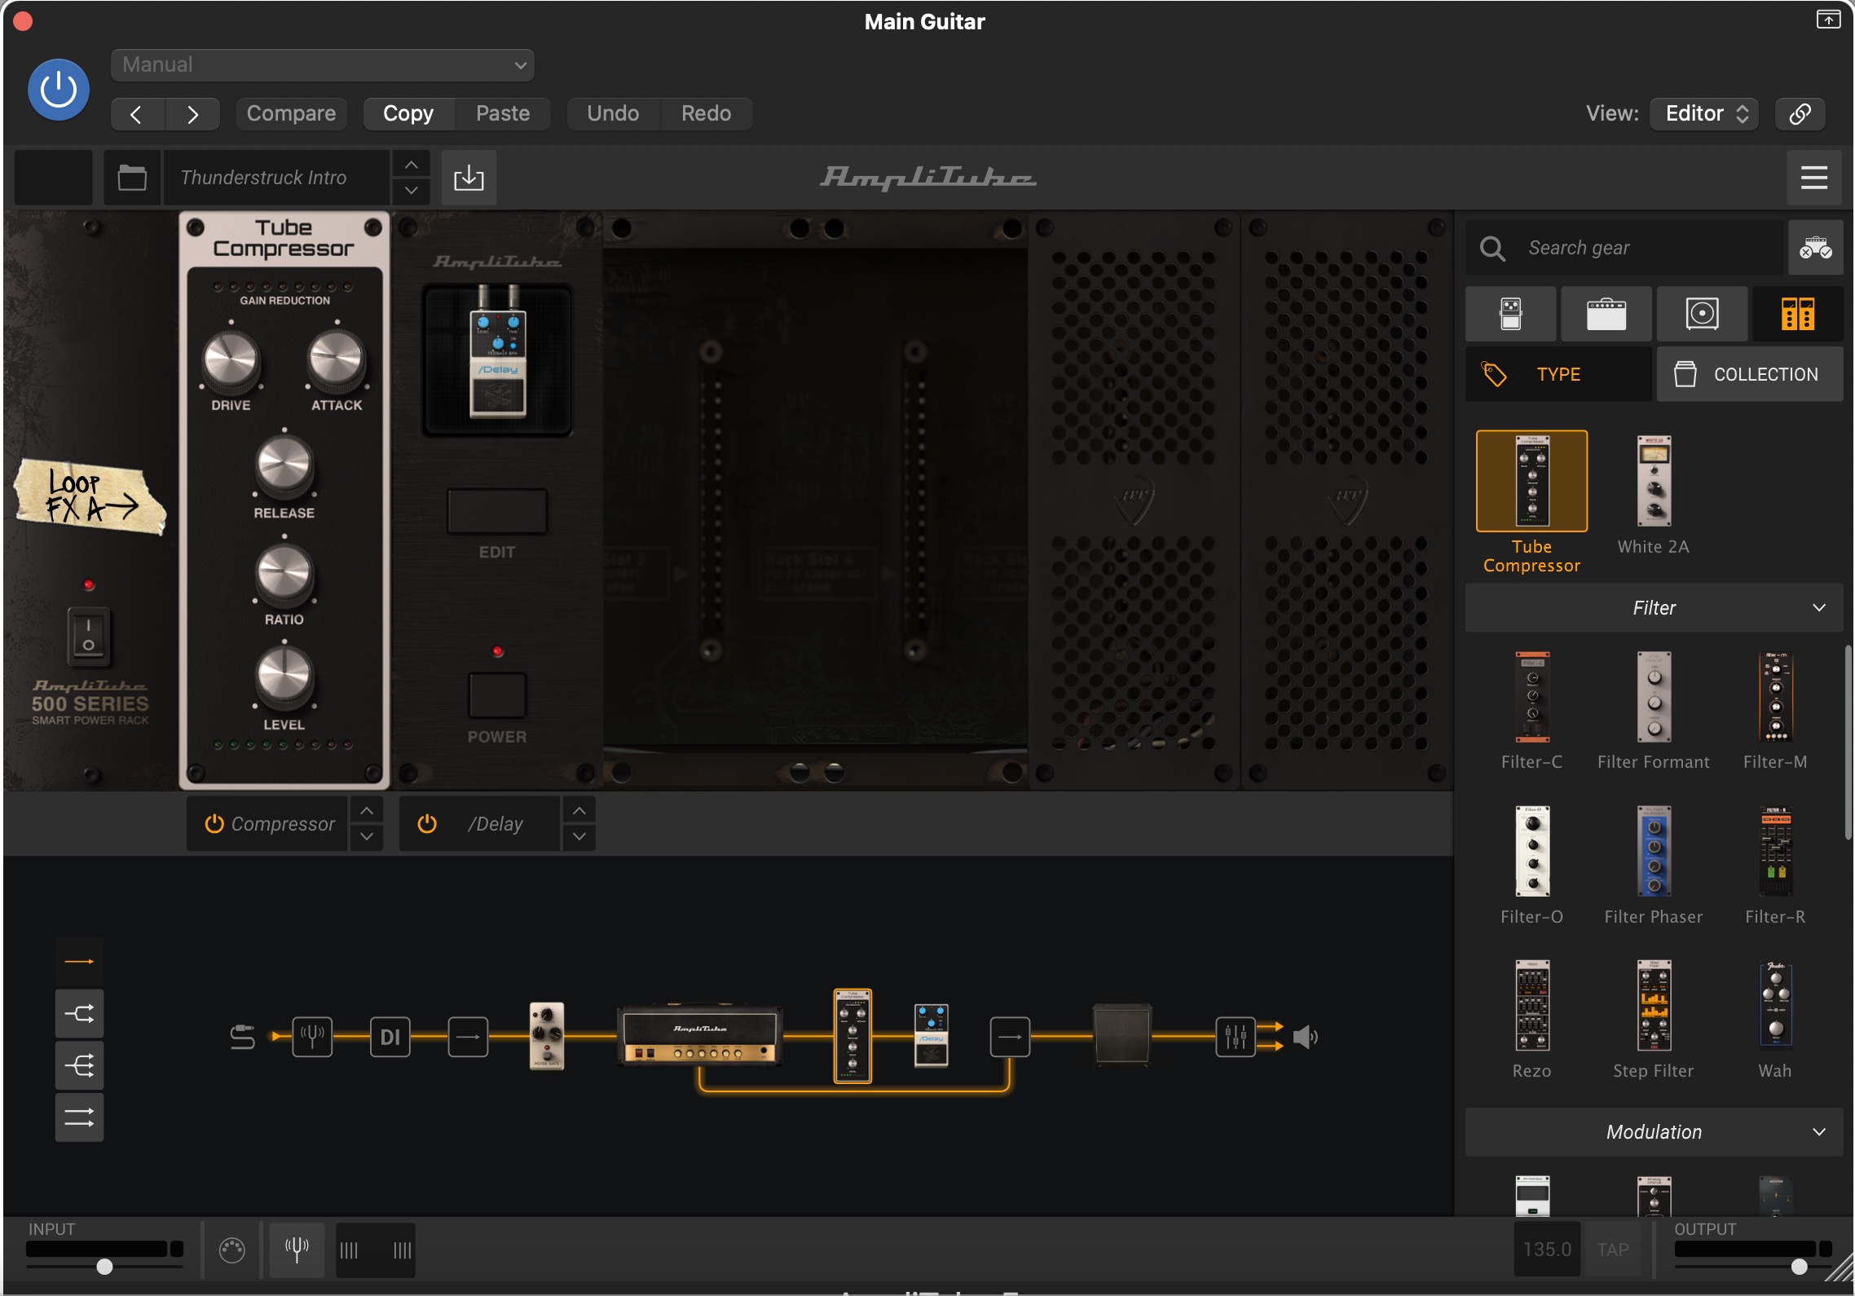This screenshot has height=1296, width=1855.
Task: Switch to the TYPE tab
Action: pos(1558,374)
